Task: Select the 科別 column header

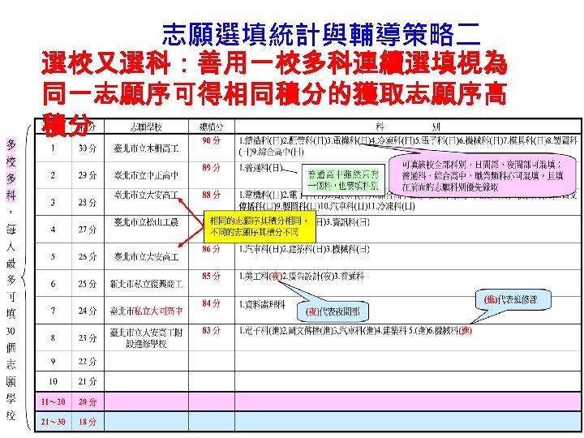Action: (407, 127)
